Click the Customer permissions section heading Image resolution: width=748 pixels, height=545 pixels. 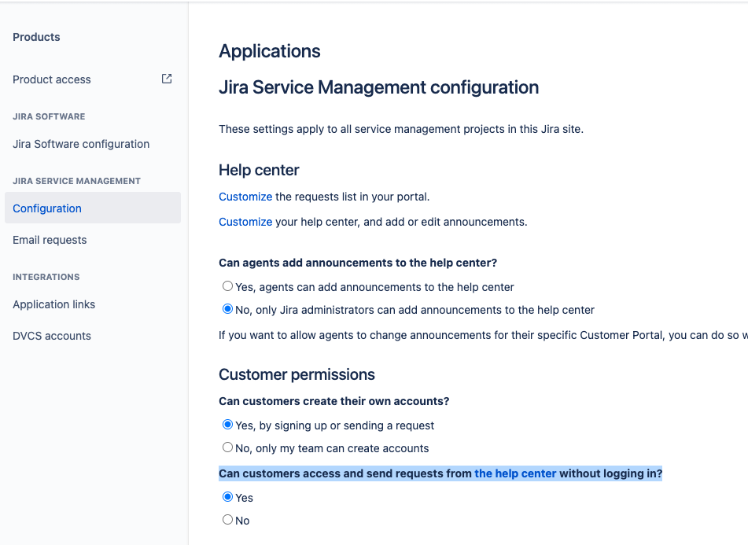tap(297, 374)
